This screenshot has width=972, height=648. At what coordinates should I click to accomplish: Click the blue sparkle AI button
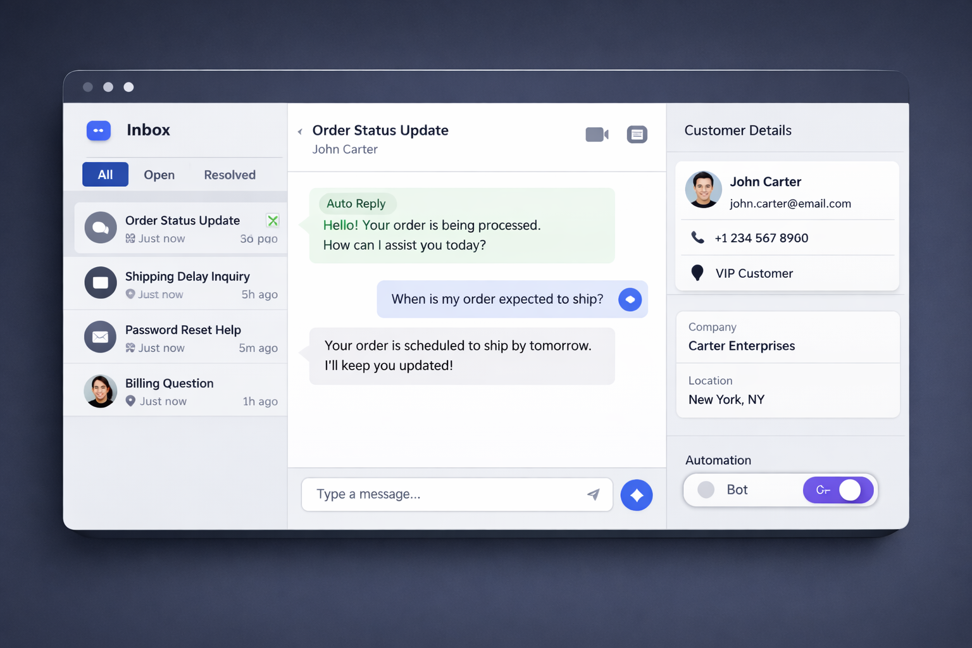[637, 495]
